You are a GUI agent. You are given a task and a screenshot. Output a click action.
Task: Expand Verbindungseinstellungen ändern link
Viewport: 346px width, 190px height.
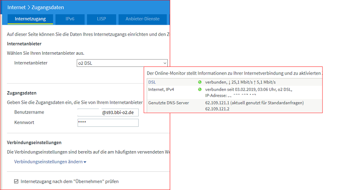pyautogui.click(x=50, y=162)
